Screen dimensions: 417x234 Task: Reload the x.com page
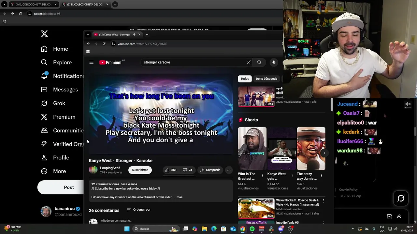click(x=20, y=14)
